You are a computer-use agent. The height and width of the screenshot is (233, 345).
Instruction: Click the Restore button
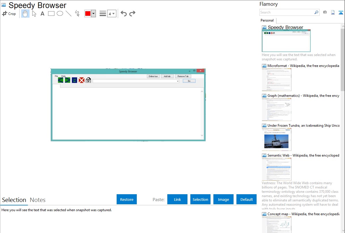(x=127, y=199)
